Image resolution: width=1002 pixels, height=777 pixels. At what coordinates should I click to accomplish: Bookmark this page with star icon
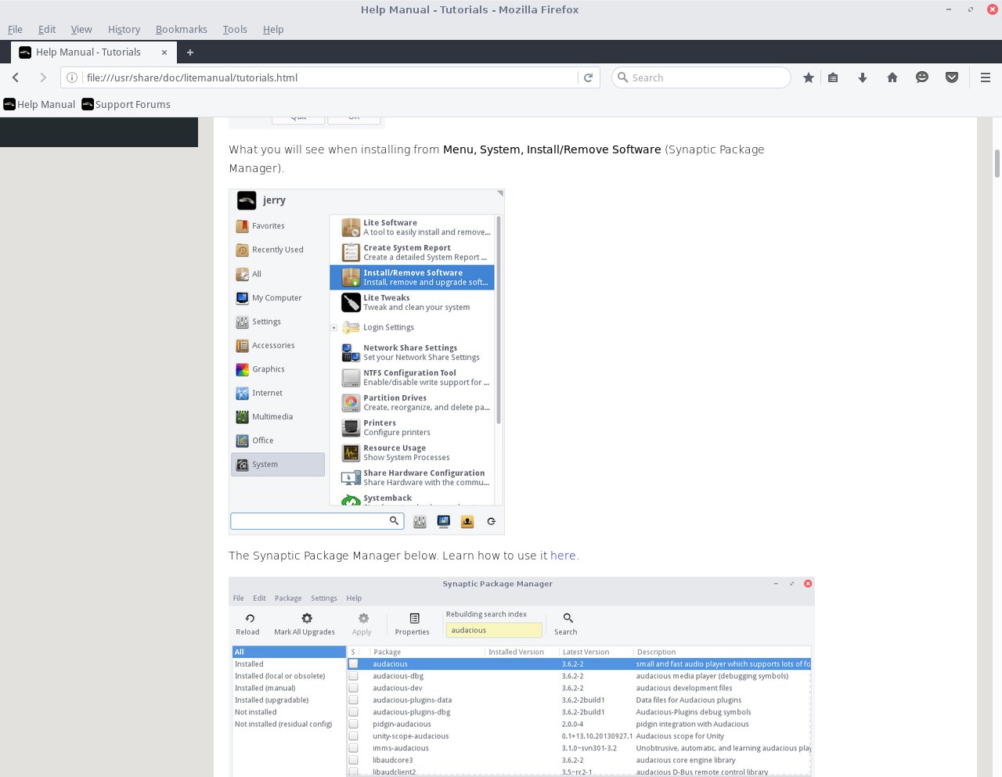808,77
